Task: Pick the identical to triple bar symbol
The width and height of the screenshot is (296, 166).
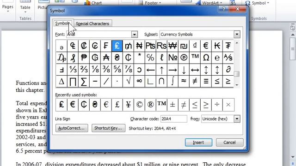Action: 206,81
